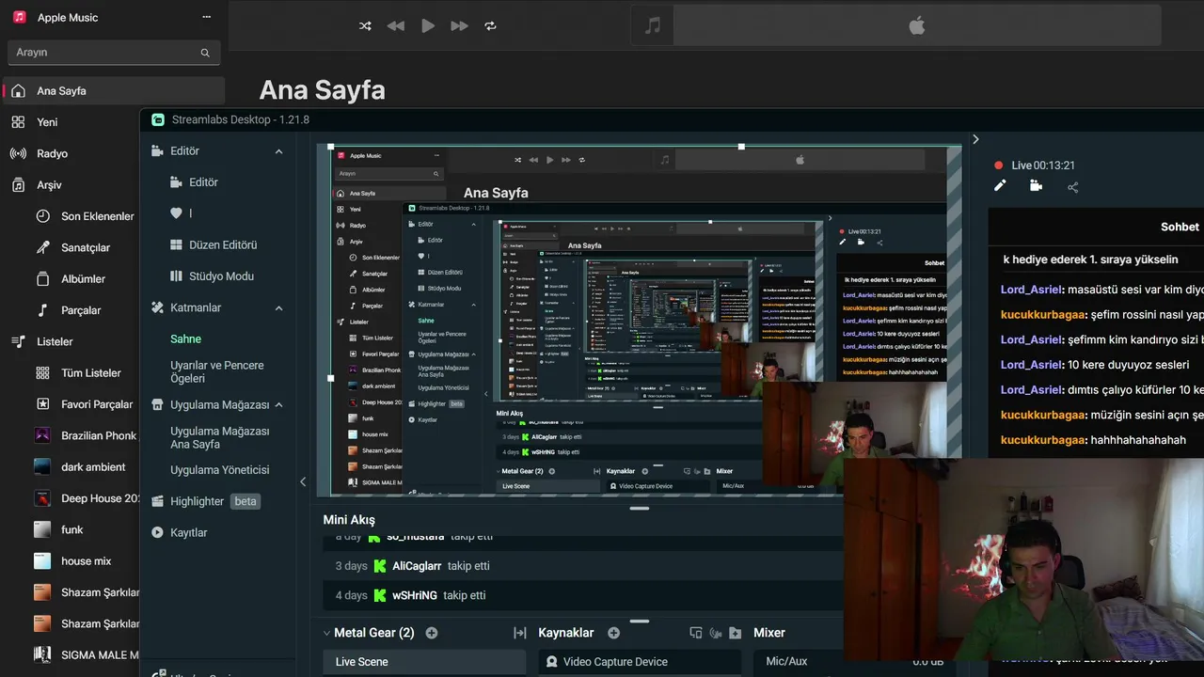Viewport: 1204px width, 677px height.
Task: Select the Live Scene item
Action: tap(424, 662)
